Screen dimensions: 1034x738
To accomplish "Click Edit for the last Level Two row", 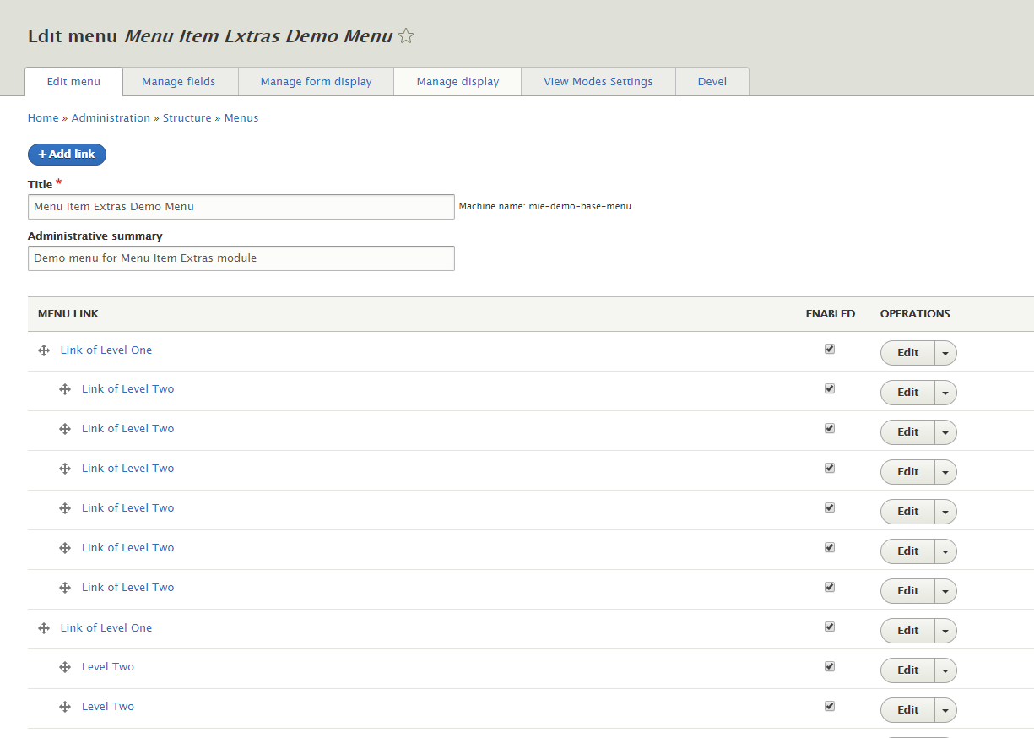I will [907, 710].
